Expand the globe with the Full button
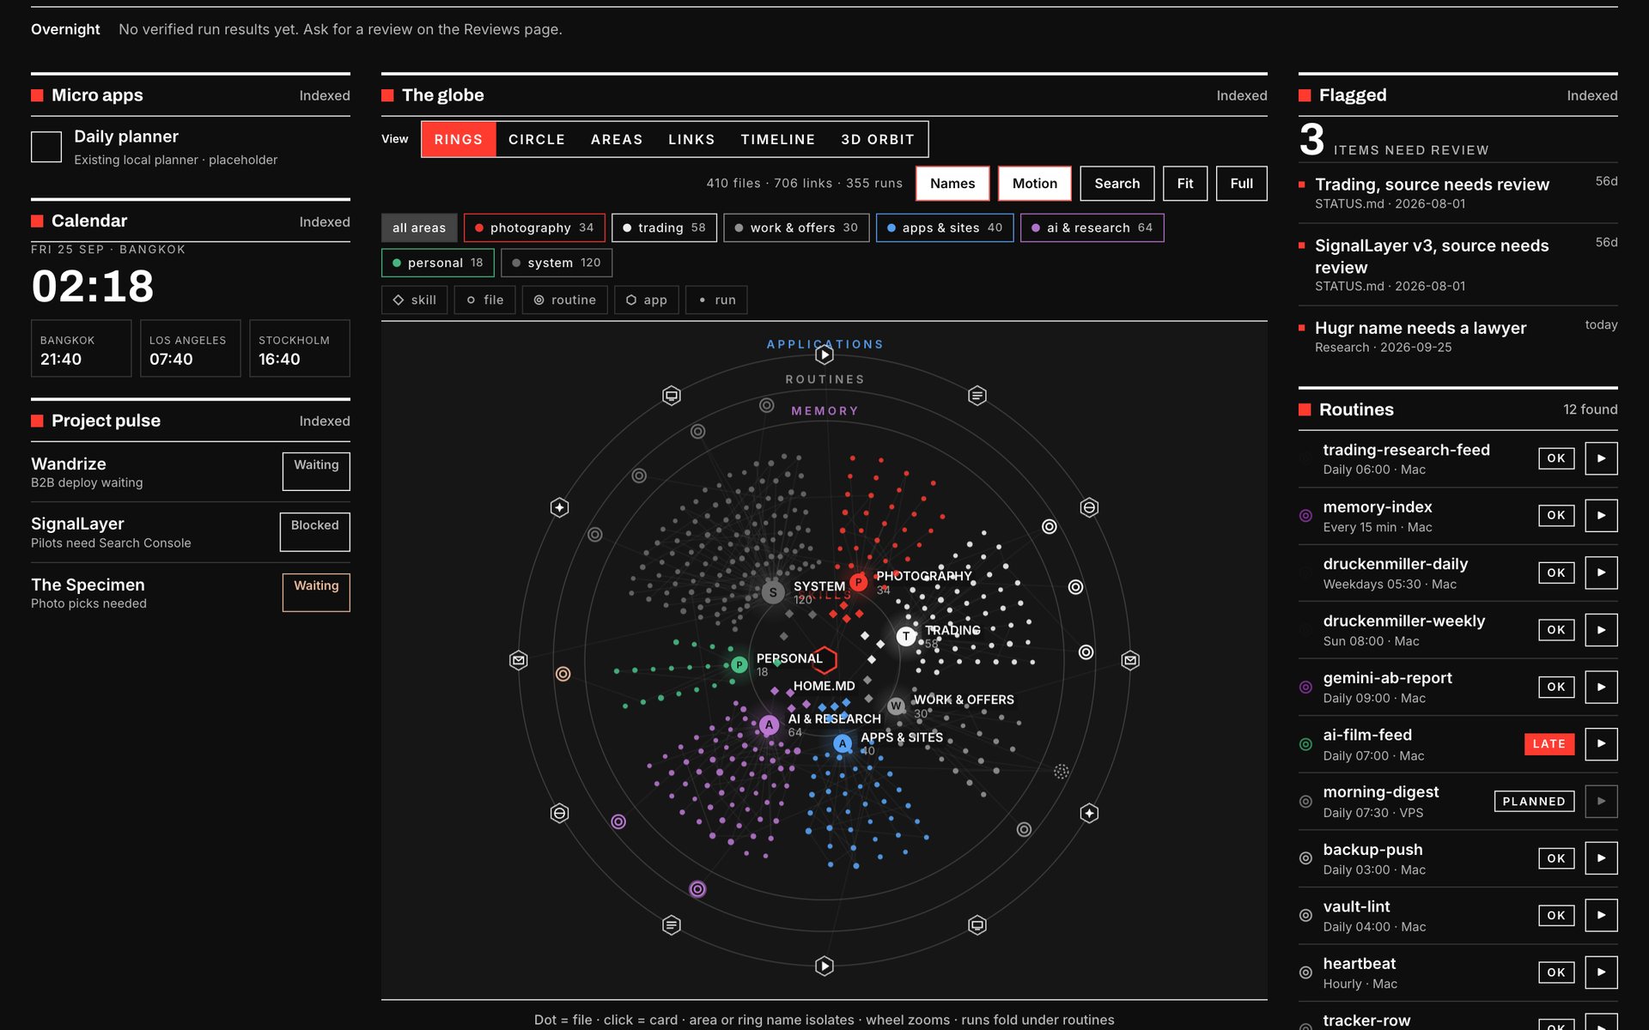The image size is (1649, 1030). click(x=1241, y=184)
